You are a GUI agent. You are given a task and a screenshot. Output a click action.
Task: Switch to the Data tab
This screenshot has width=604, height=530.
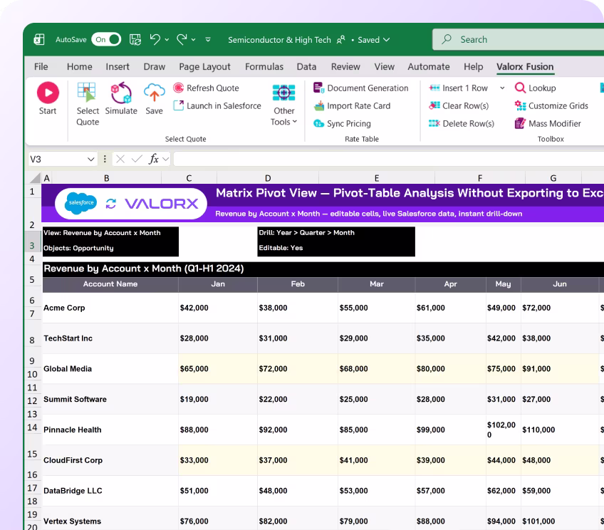pos(306,67)
